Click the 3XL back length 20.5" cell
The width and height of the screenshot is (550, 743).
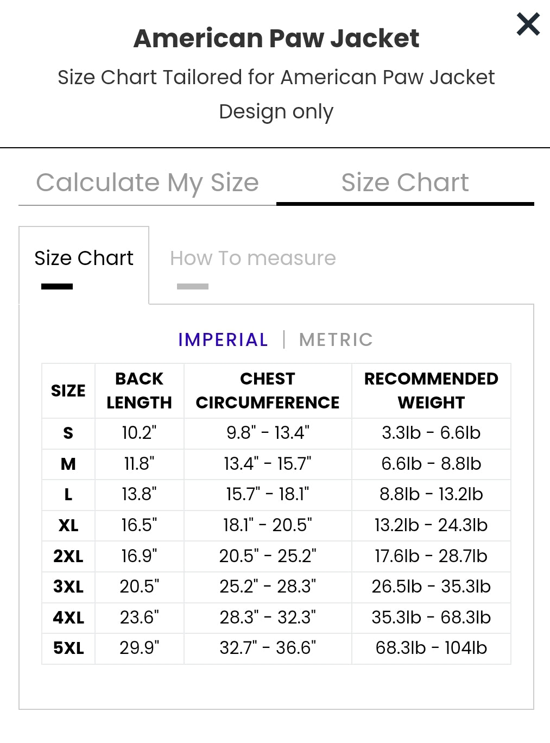pyautogui.click(x=140, y=587)
